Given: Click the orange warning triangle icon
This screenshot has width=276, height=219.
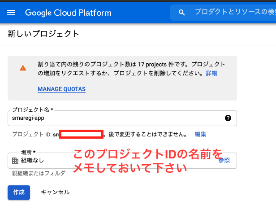Looking at the screenshot, I should [23, 68].
